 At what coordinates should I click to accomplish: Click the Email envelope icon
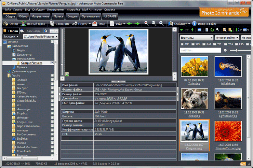tap(95, 24)
